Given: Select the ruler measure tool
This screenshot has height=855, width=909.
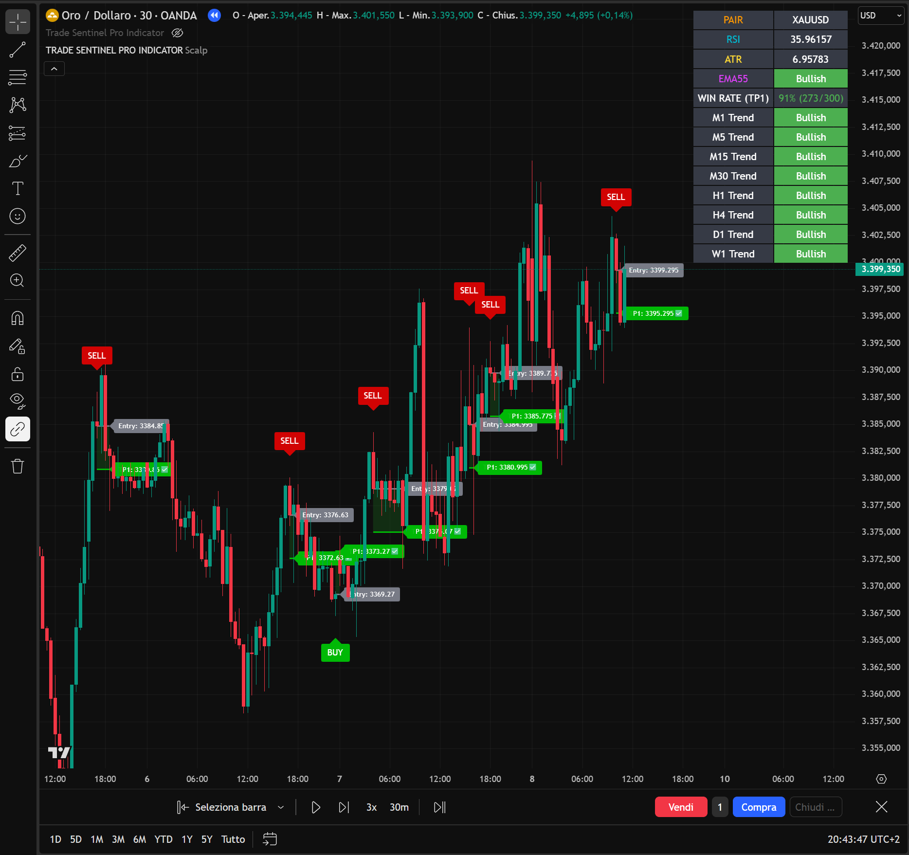Looking at the screenshot, I should point(18,253).
